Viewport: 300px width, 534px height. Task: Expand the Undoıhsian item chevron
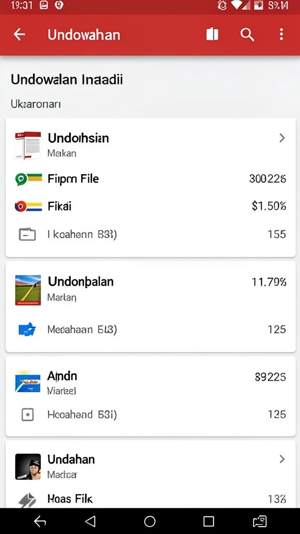click(282, 138)
